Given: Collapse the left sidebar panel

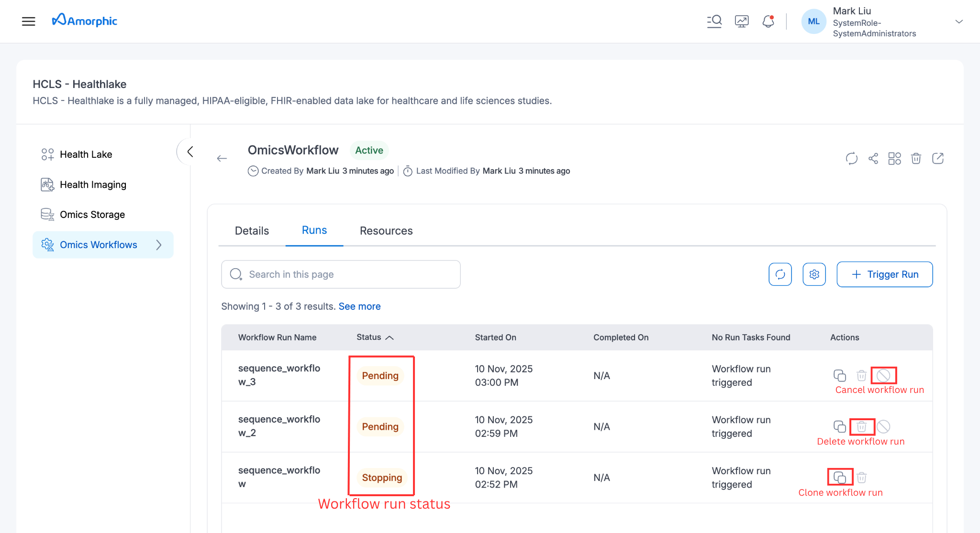Looking at the screenshot, I should click(x=190, y=152).
